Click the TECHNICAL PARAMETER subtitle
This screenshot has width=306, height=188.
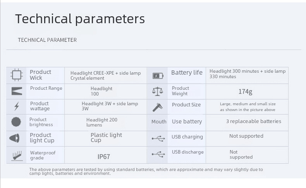tap(47, 40)
